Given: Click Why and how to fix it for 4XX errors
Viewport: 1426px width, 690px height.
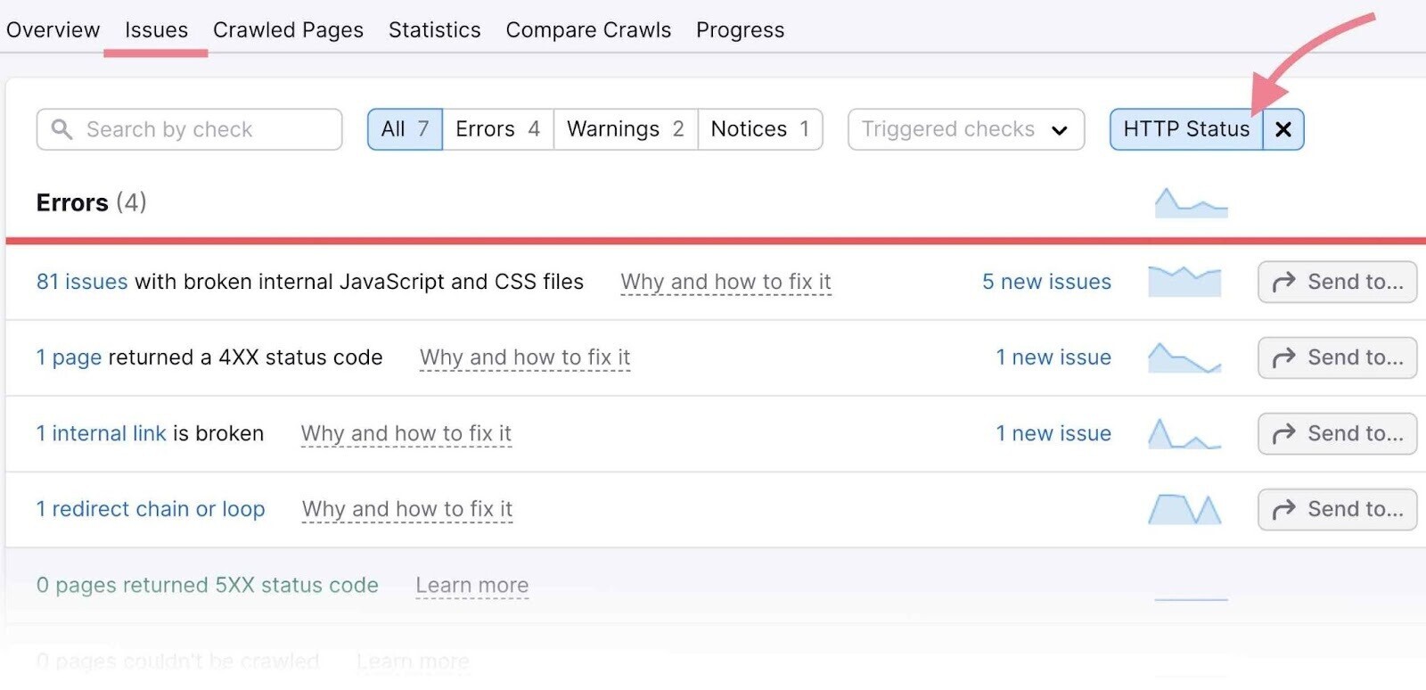Looking at the screenshot, I should 524,357.
